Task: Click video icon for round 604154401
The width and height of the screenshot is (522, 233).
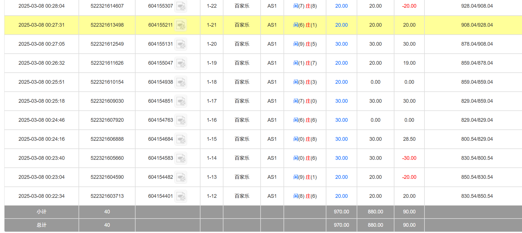Action: click(x=181, y=196)
